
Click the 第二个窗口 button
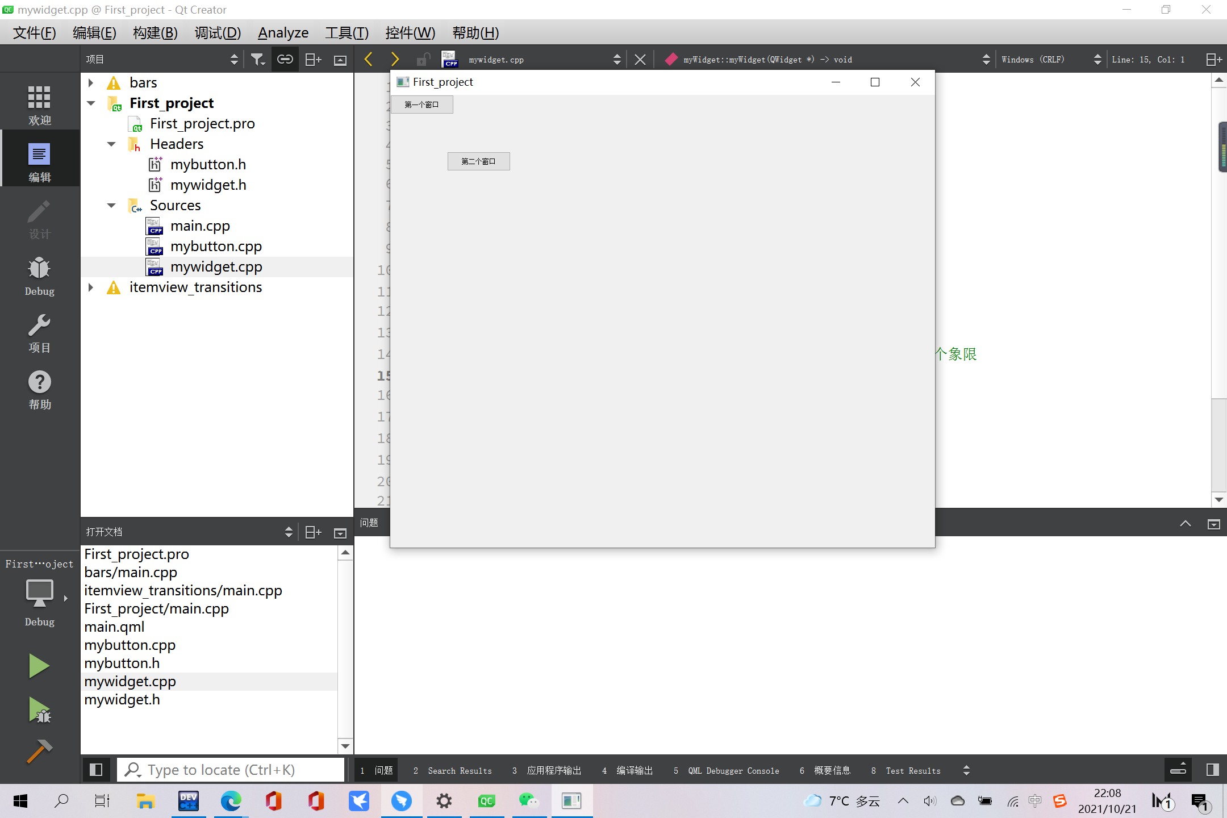click(x=478, y=161)
